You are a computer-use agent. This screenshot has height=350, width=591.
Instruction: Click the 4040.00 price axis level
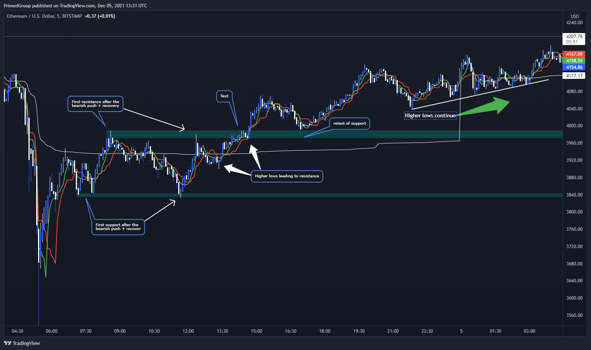click(574, 109)
